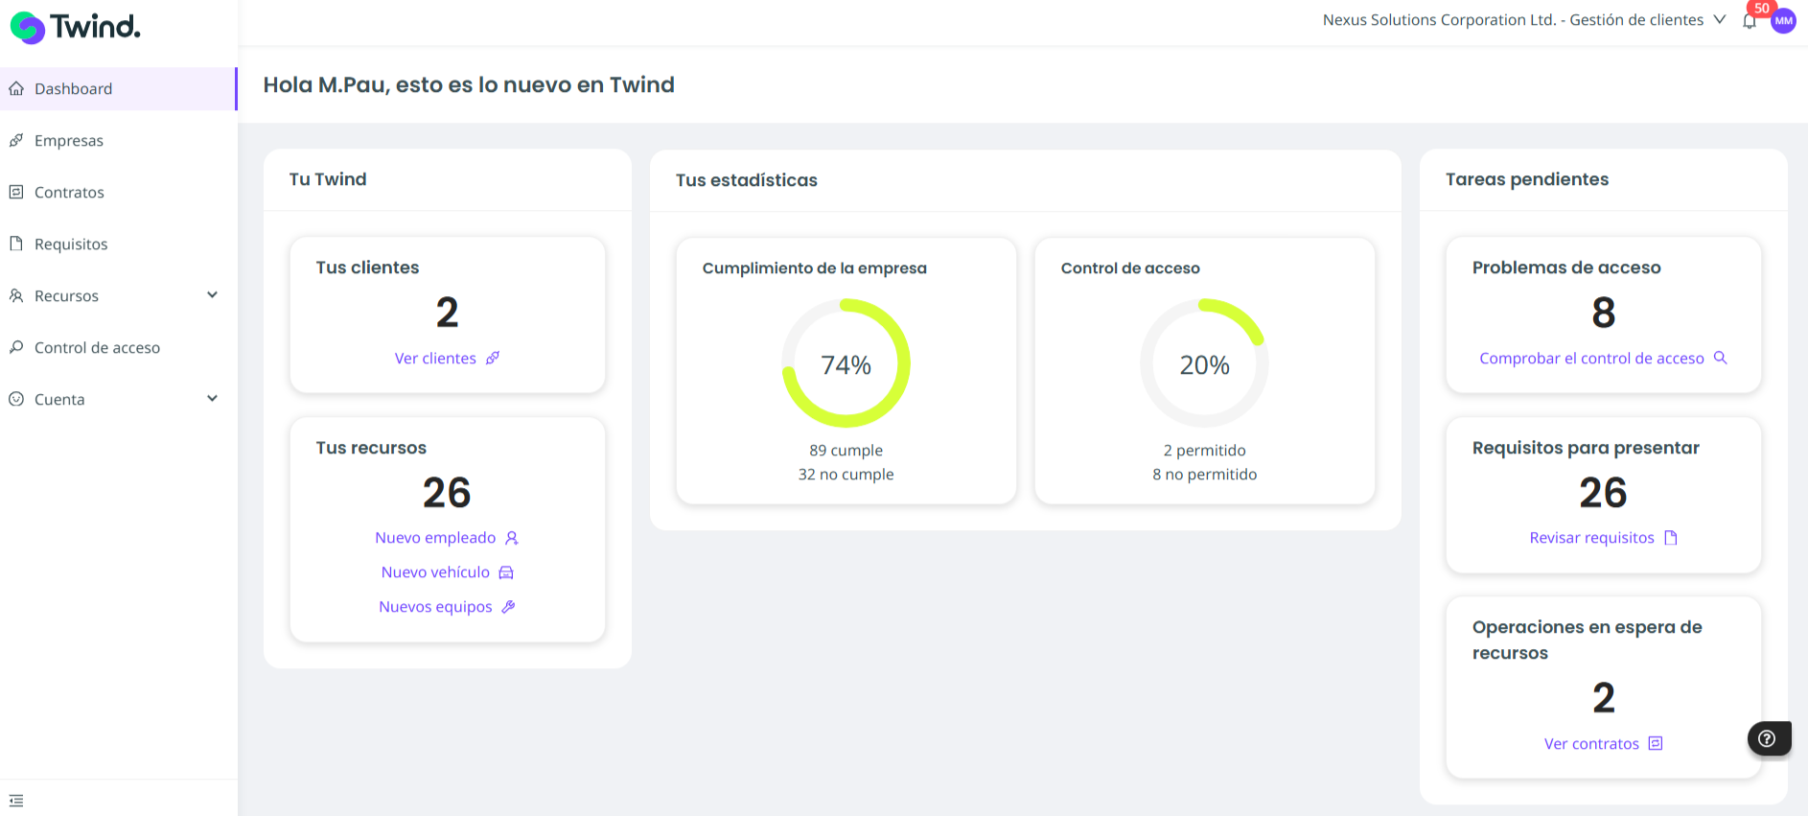Click Operaciones en espera de recursos title

(x=1588, y=640)
